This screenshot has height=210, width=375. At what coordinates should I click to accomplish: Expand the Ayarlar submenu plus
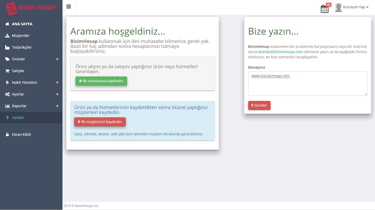[x=57, y=94]
